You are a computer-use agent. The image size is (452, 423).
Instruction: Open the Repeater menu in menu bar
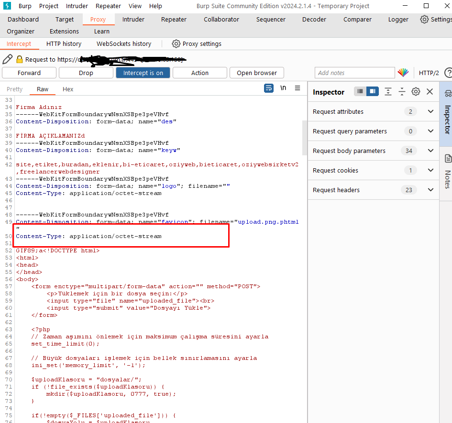point(108,6)
